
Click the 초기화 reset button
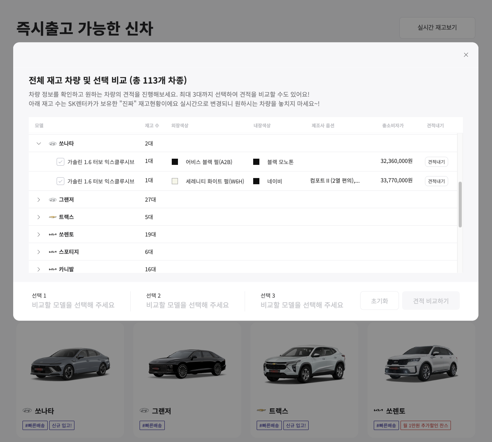pyautogui.click(x=380, y=301)
